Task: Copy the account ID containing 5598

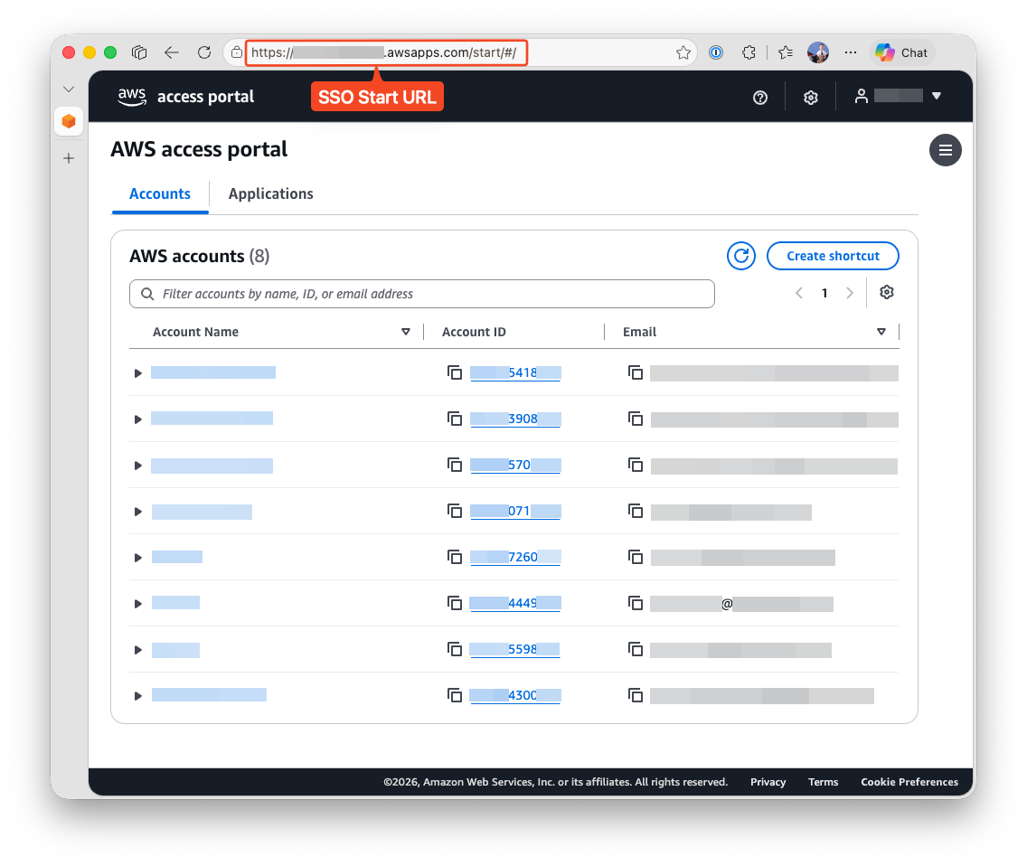Action: tap(455, 649)
